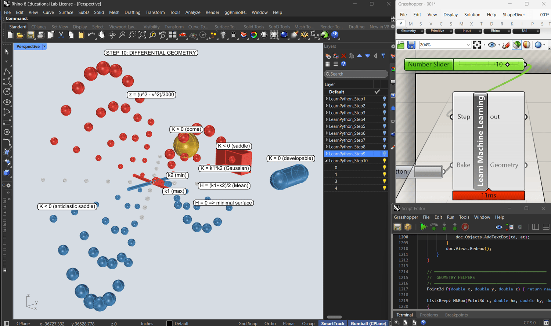
Task: Click the Paste clipboard icon
Action: (x=81, y=35)
